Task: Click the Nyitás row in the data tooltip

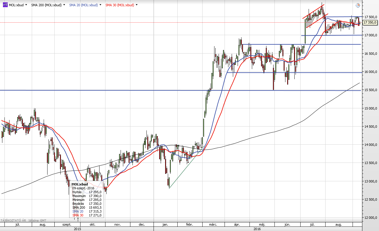Action: (87, 192)
